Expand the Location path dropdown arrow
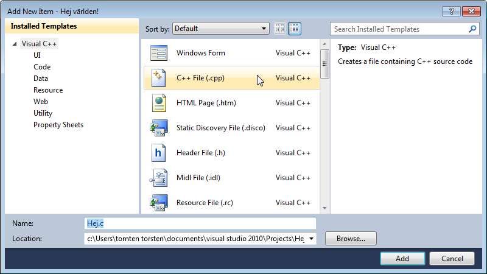This screenshot has height=274, width=487. (311, 239)
